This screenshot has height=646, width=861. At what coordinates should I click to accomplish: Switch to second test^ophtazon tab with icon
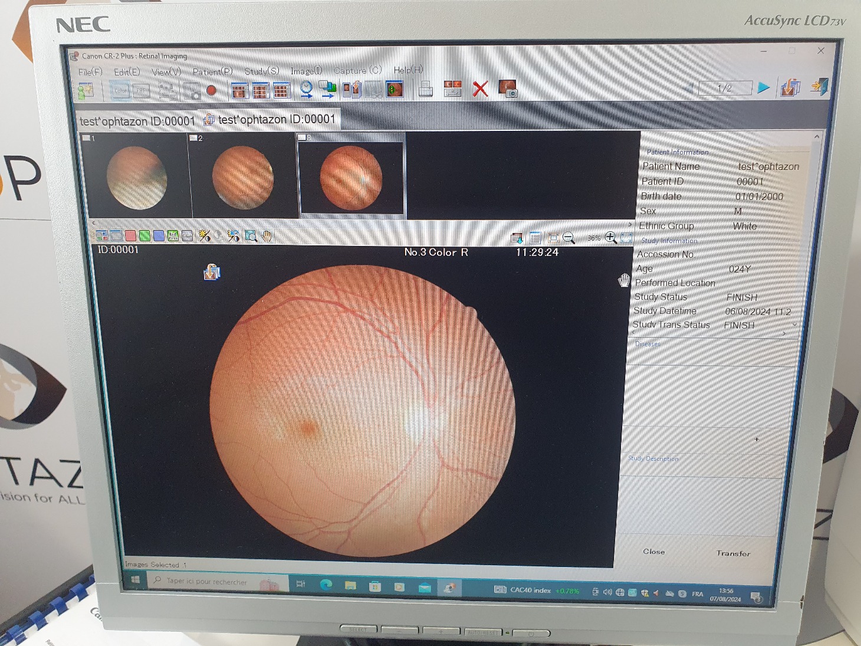click(x=270, y=119)
